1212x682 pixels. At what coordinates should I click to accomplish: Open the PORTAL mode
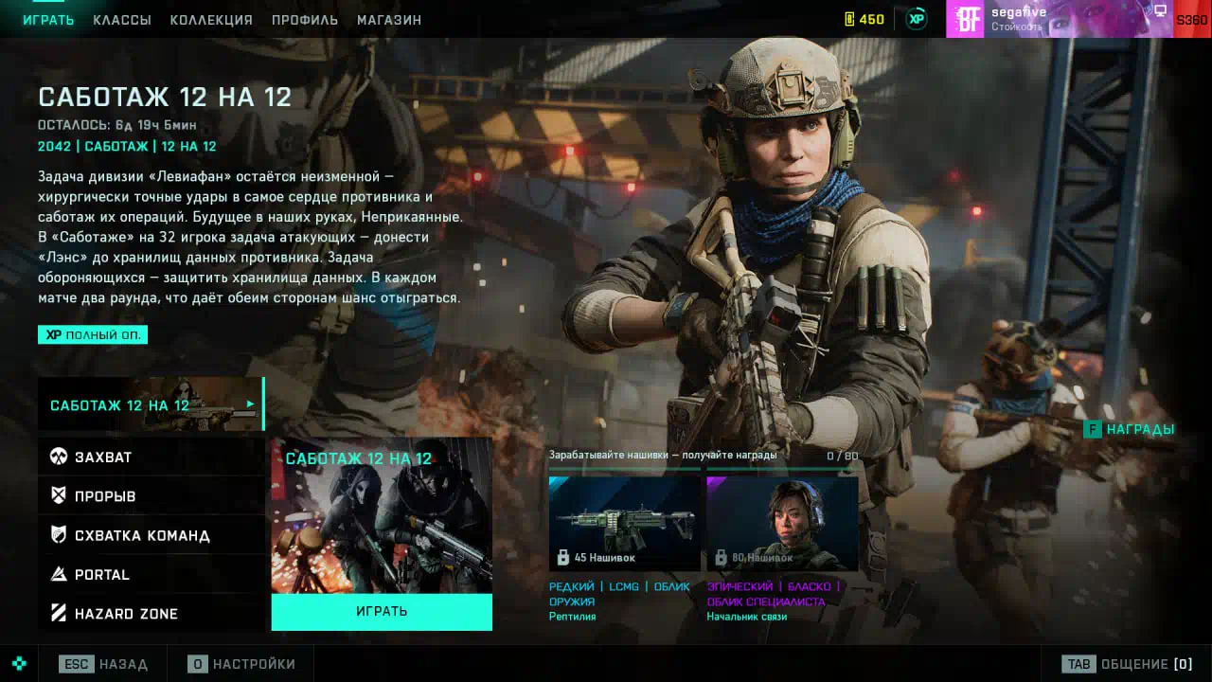point(151,574)
